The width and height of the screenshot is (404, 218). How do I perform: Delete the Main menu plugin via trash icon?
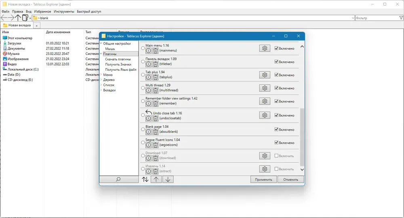[x=156, y=51]
